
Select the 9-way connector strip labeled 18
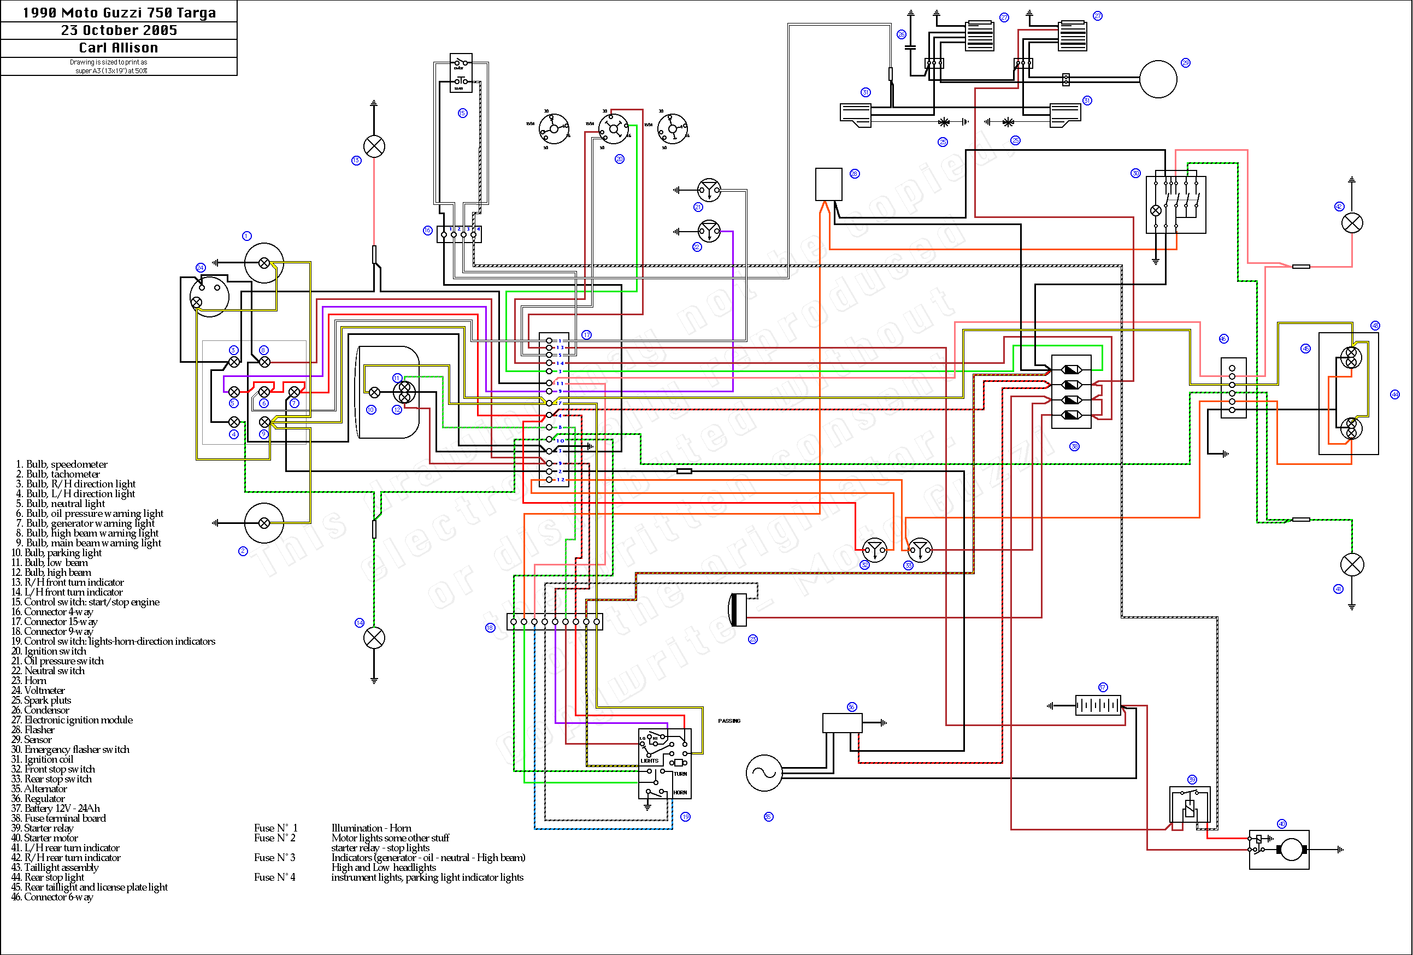point(555,621)
